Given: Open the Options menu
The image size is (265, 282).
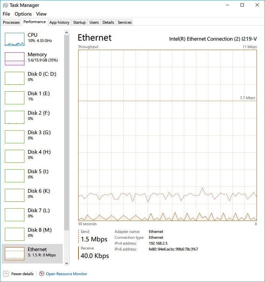Looking at the screenshot, I should [23, 14].
